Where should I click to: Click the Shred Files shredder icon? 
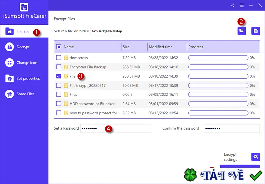10,94
